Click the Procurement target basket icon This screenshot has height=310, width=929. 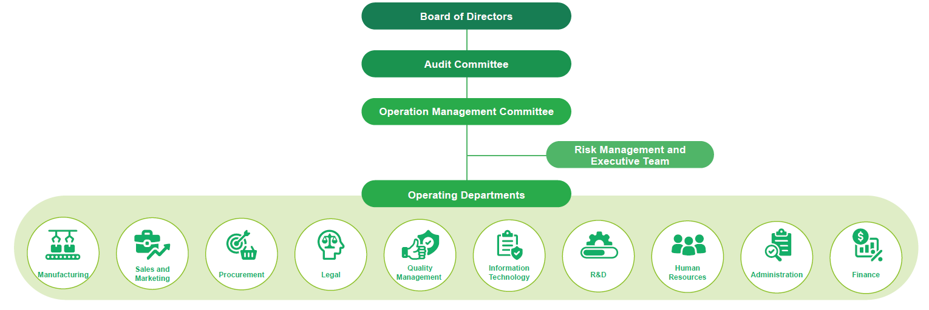click(242, 245)
